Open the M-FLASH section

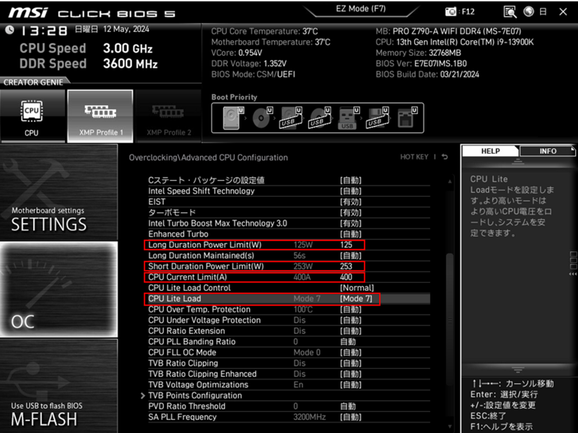[58, 385]
